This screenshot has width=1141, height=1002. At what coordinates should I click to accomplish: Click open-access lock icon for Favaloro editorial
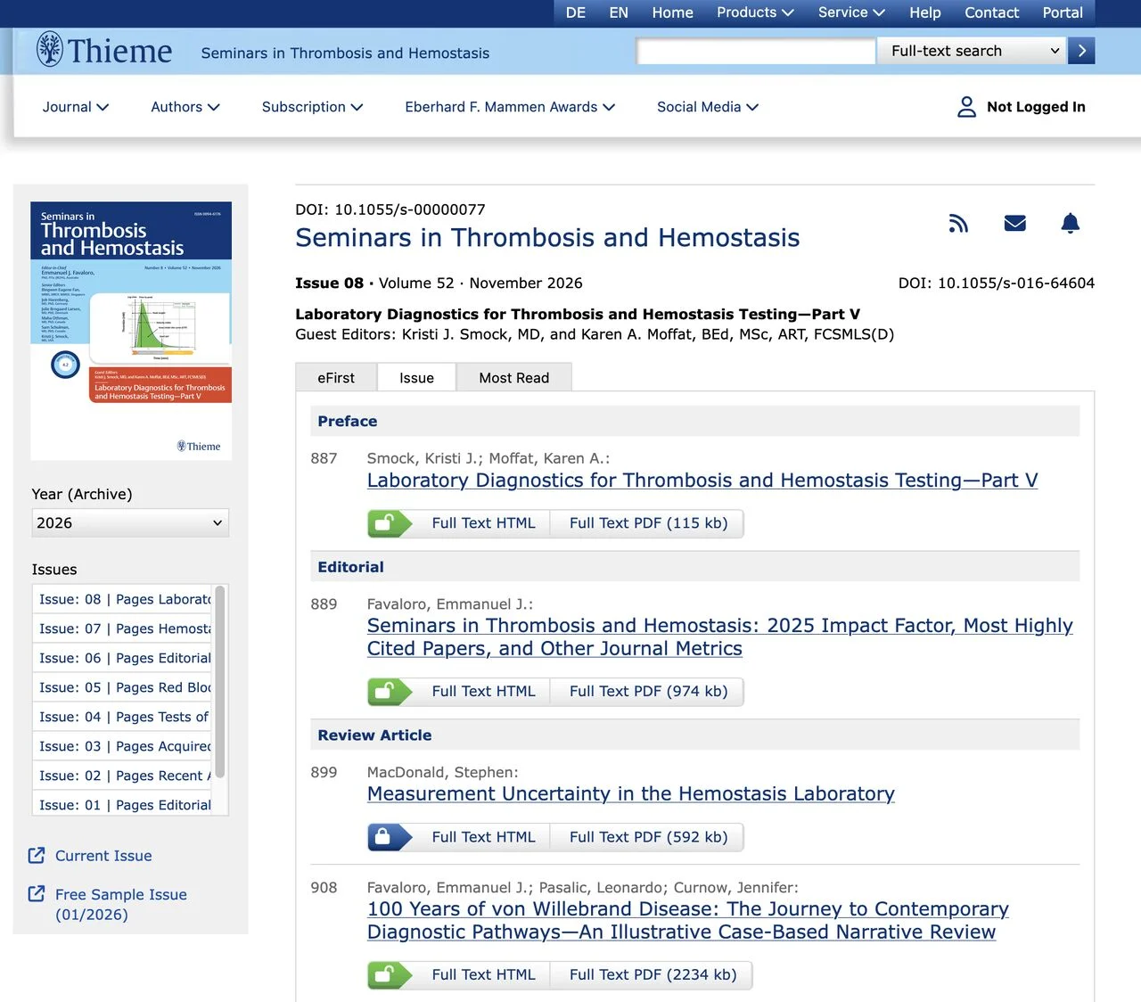click(x=390, y=692)
